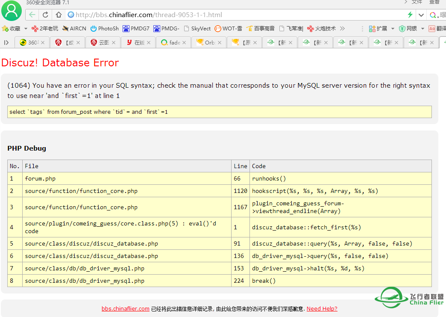
Task: Open the PhotoSh bookmark
Action: pyautogui.click(x=104, y=29)
